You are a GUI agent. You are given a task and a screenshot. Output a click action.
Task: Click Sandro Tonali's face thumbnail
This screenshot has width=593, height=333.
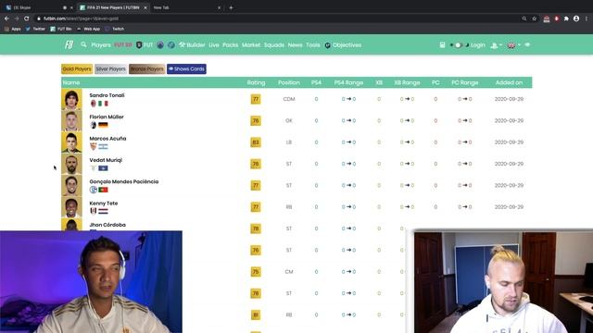[71, 99]
